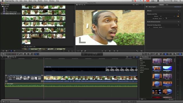Switch to the Audio inspector tab
The height and width of the screenshot is (103, 183).
(162, 5)
